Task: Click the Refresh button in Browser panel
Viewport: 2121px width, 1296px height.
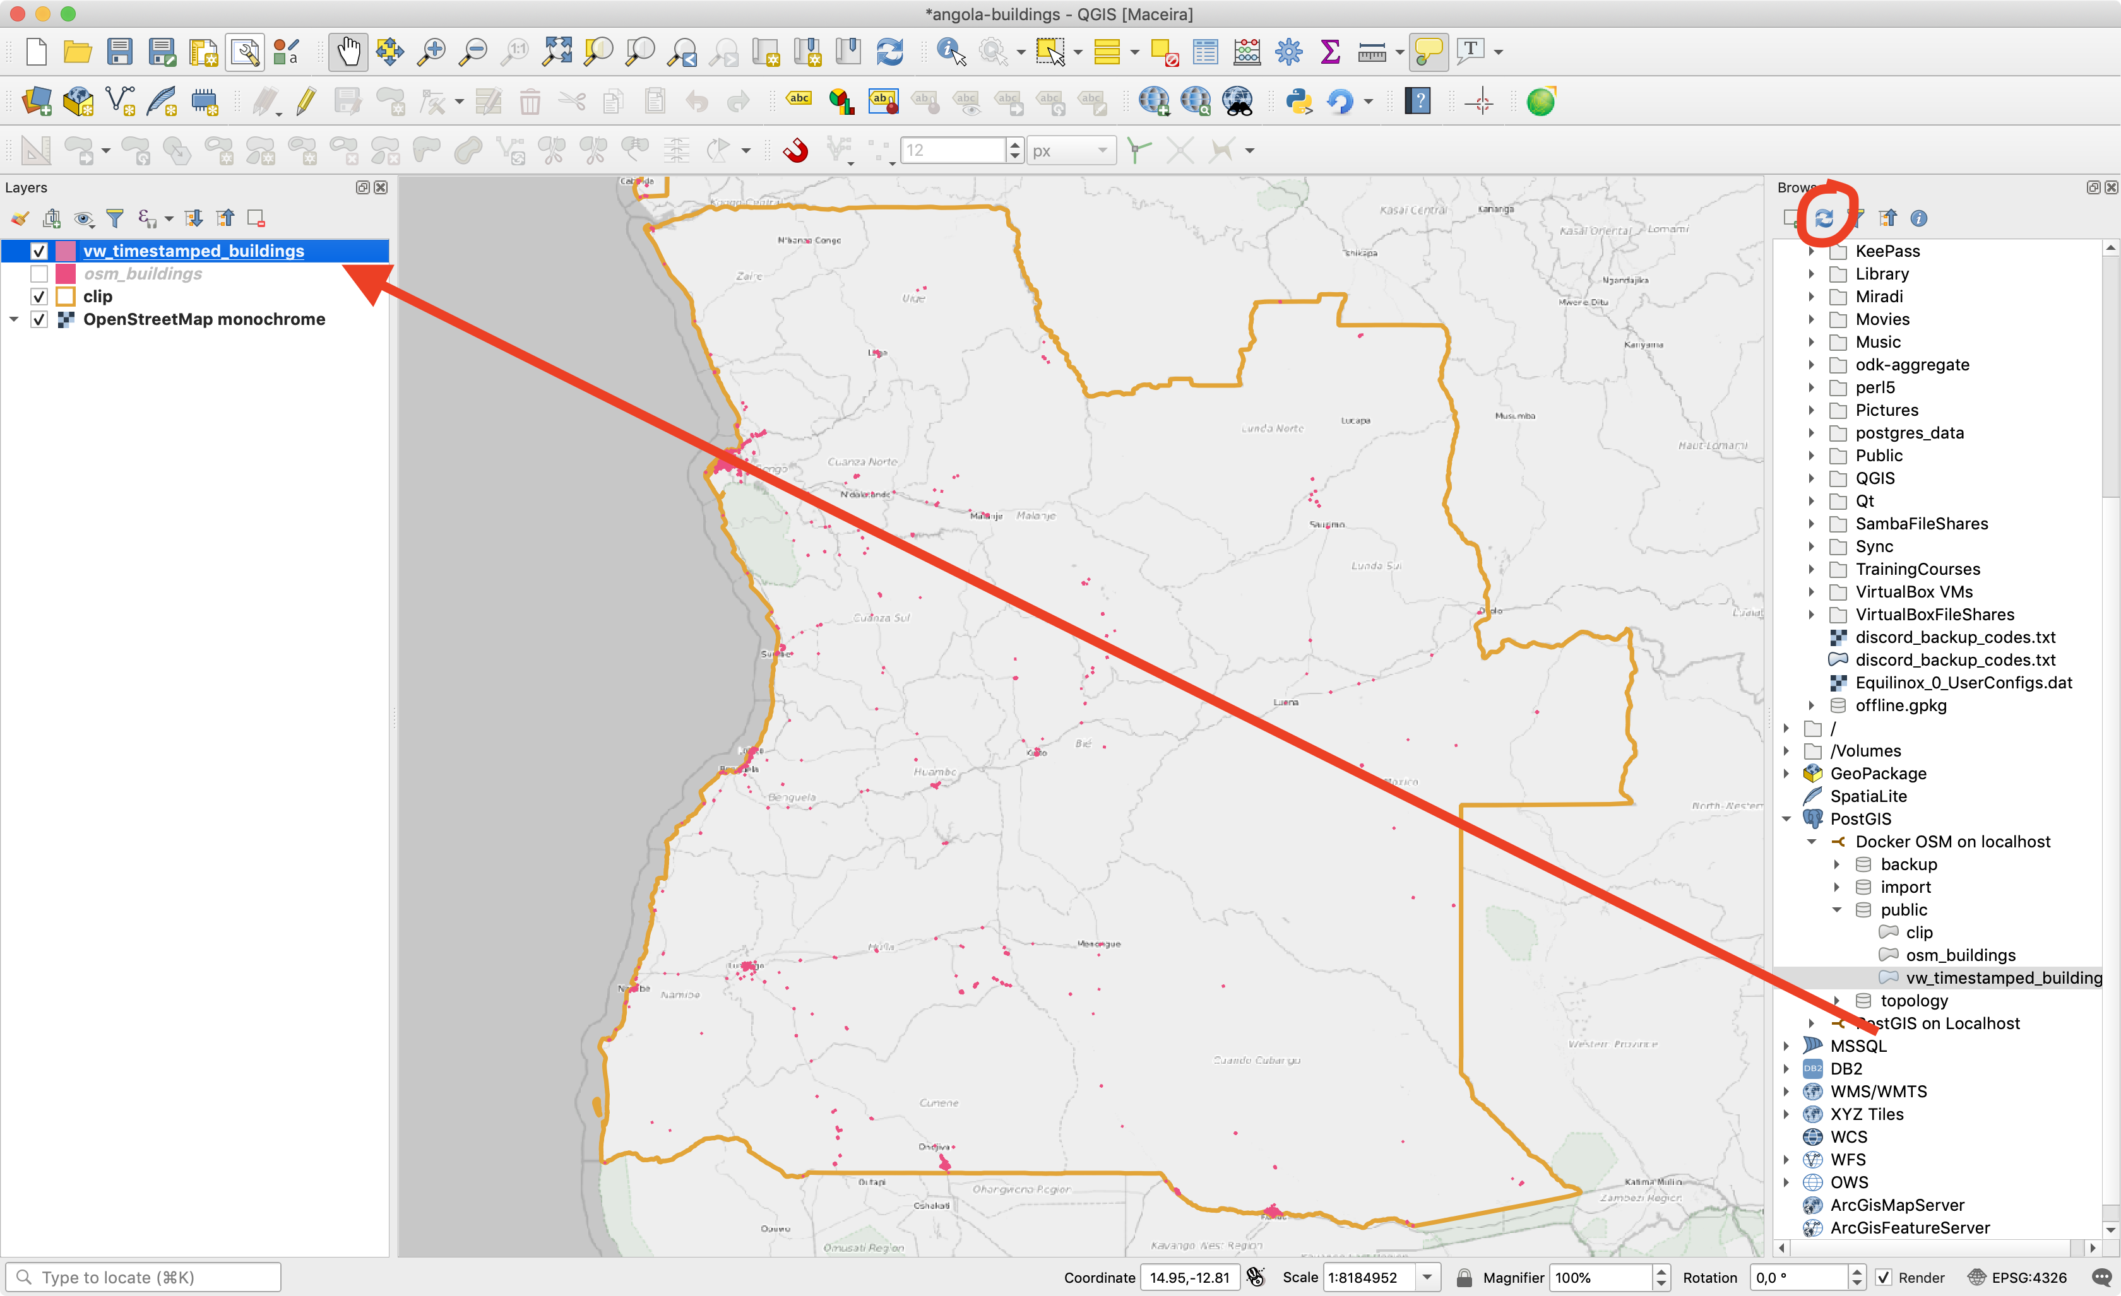Action: (1823, 218)
